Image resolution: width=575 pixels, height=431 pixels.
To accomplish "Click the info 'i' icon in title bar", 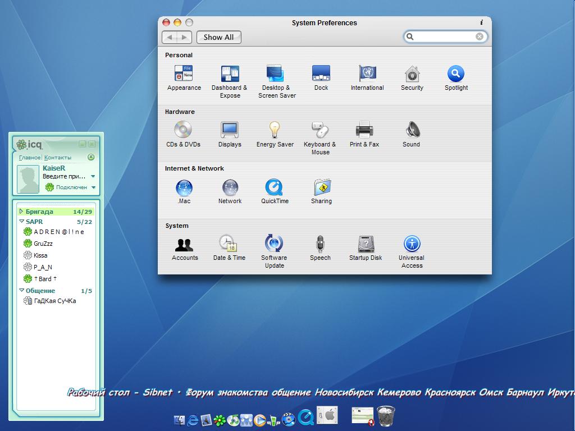I will pos(481,22).
